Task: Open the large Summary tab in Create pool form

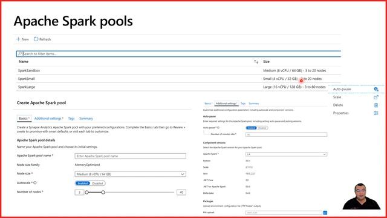Action: [x=86, y=119]
